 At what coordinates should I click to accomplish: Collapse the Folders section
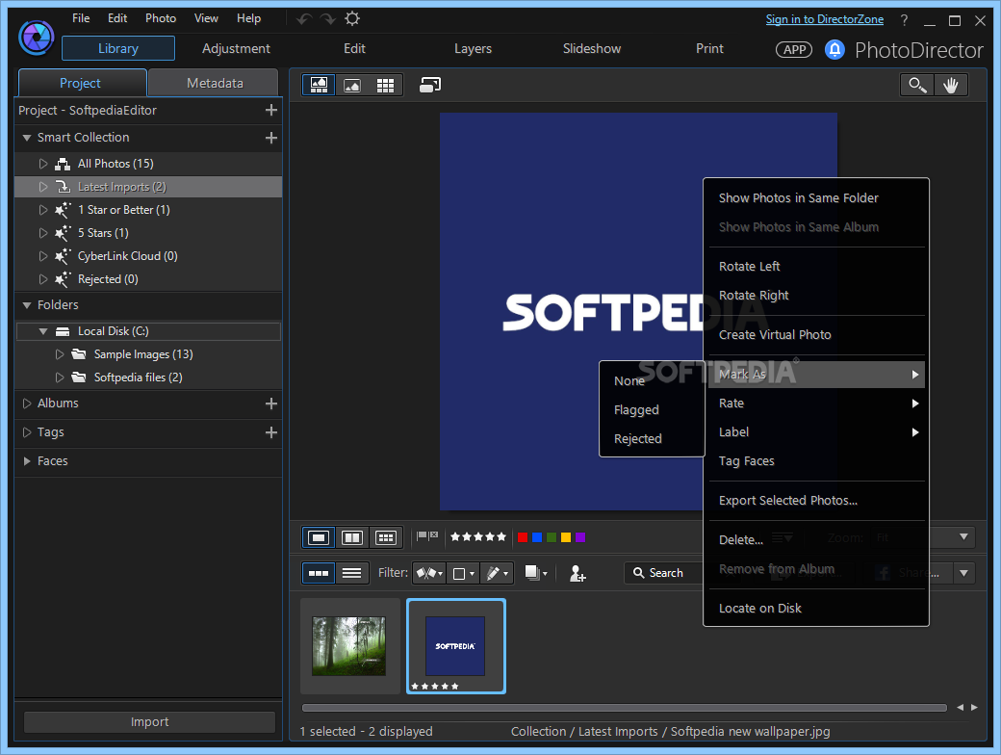27,305
